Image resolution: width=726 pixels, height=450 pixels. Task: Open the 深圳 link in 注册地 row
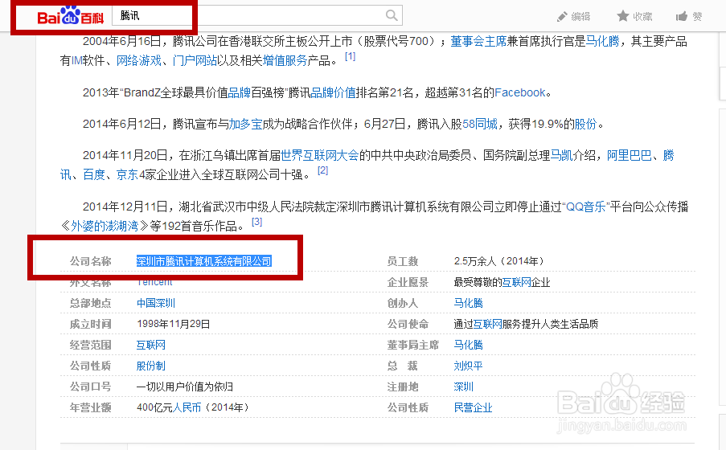point(463,387)
